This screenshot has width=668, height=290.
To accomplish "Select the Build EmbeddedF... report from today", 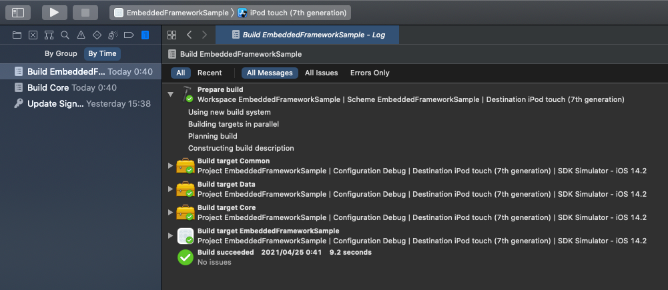I will [81, 71].
